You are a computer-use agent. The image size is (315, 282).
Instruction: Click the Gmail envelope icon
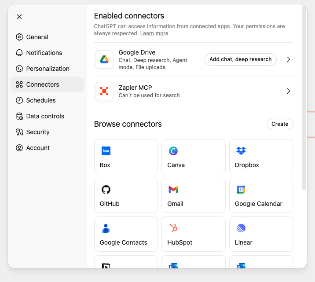pyautogui.click(x=173, y=190)
